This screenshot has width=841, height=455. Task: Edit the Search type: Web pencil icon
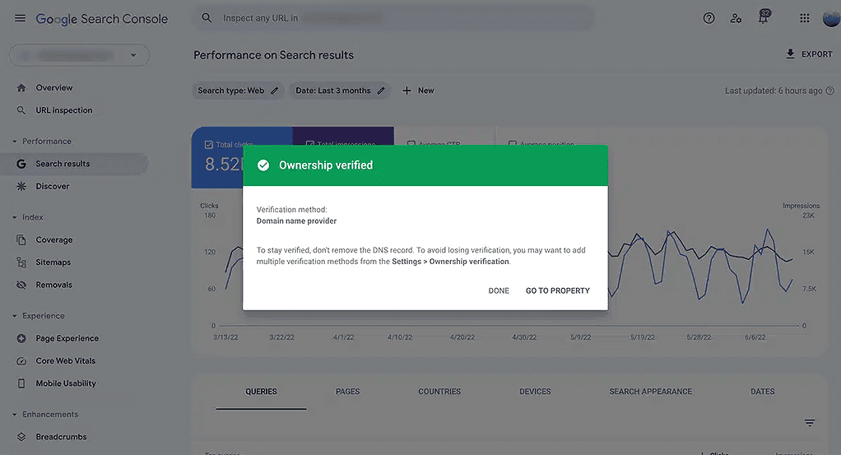(x=274, y=91)
